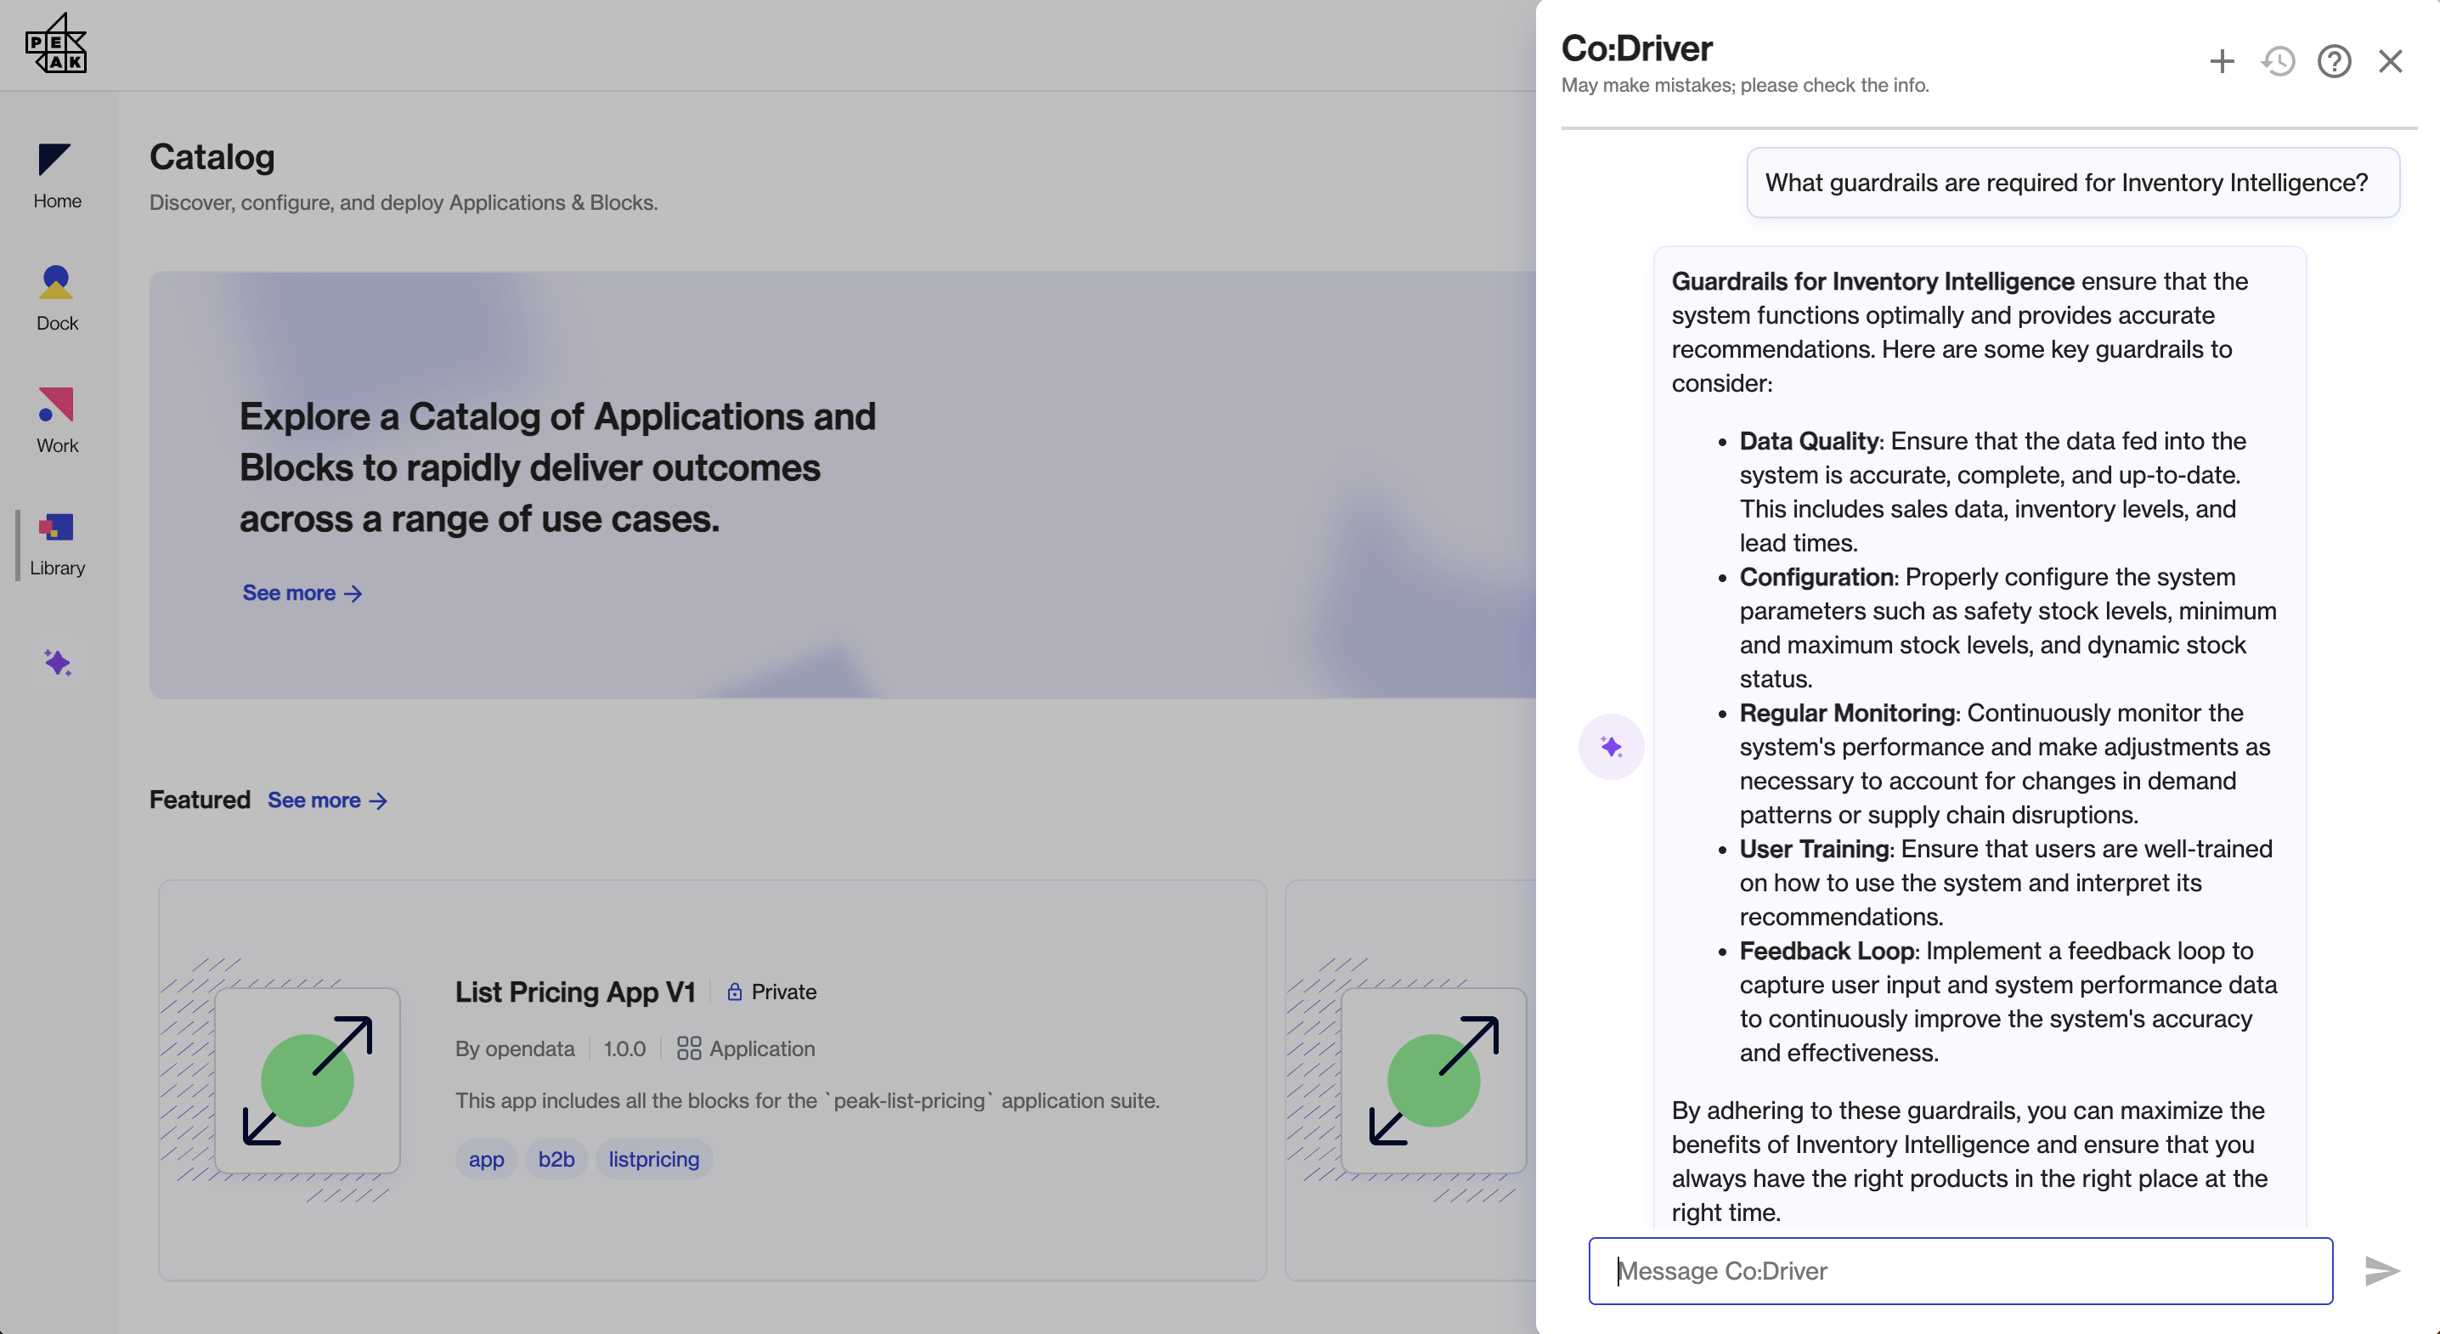
Task: Open the Library sidebar item
Action: 57,543
